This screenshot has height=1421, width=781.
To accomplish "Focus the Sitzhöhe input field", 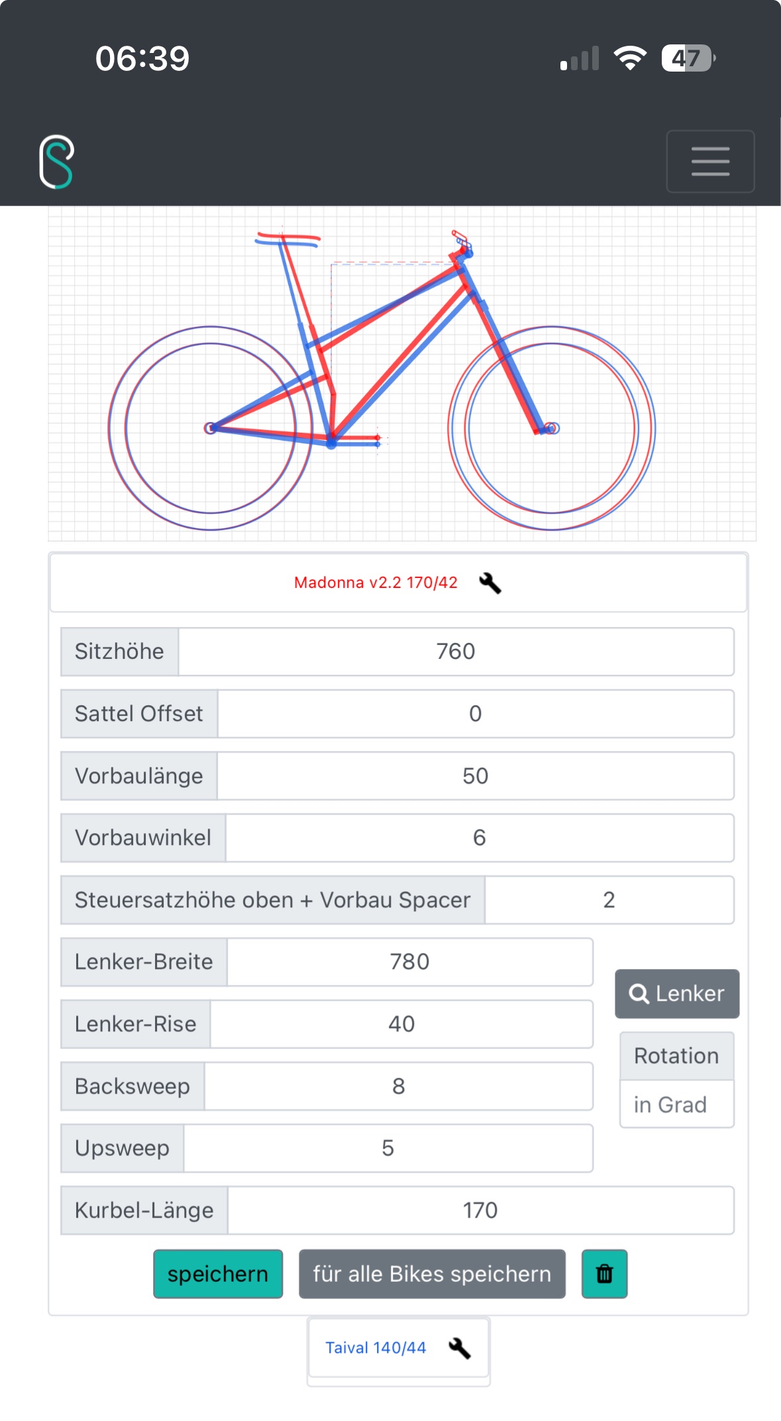I will click(456, 652).
